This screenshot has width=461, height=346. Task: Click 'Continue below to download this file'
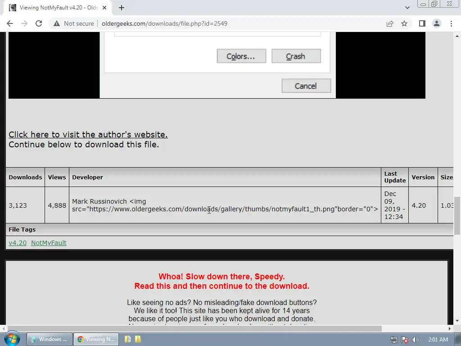coord(84,145)
